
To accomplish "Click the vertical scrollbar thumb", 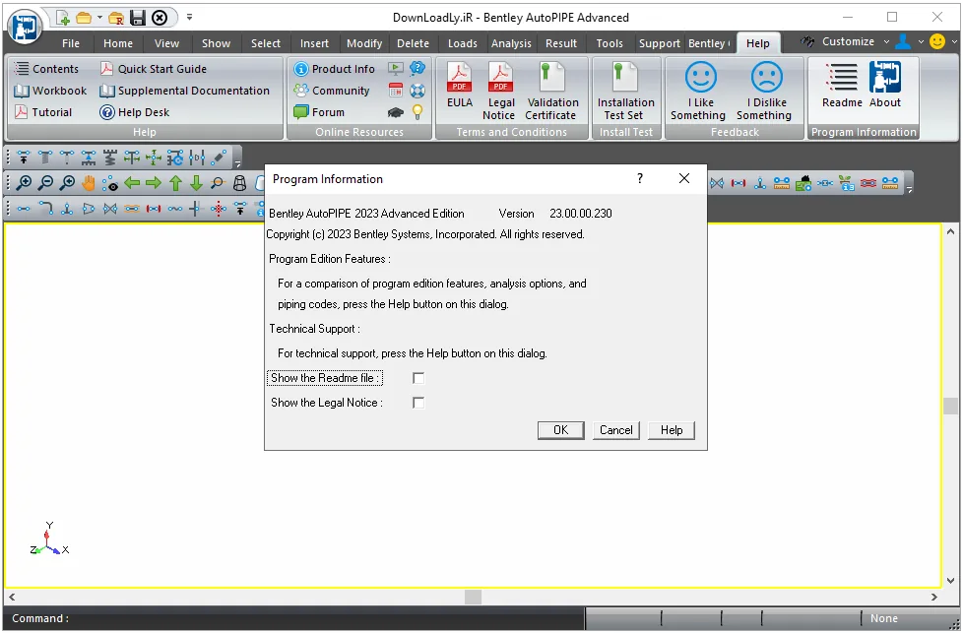I will pyautogui.click(x=951, y=407).
